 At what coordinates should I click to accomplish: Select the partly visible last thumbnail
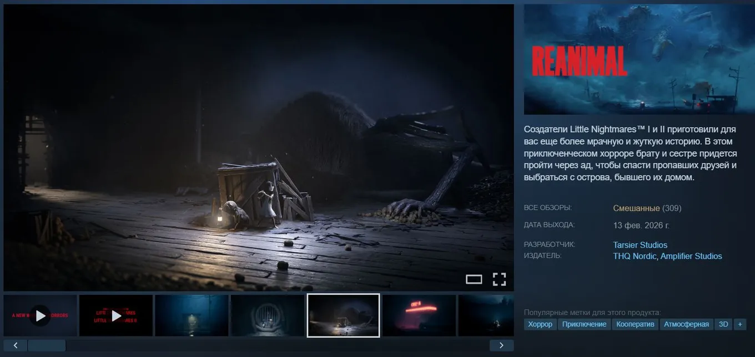[486, 315]
